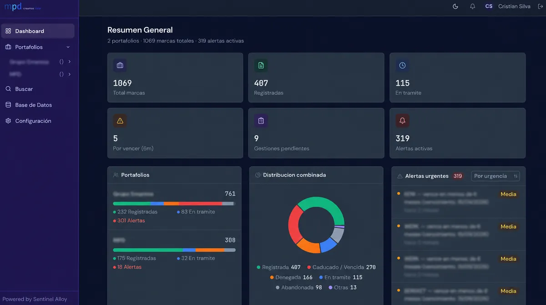Click the Cristian Silva user name
Screen dimensions: 546x305
(514, 6)
